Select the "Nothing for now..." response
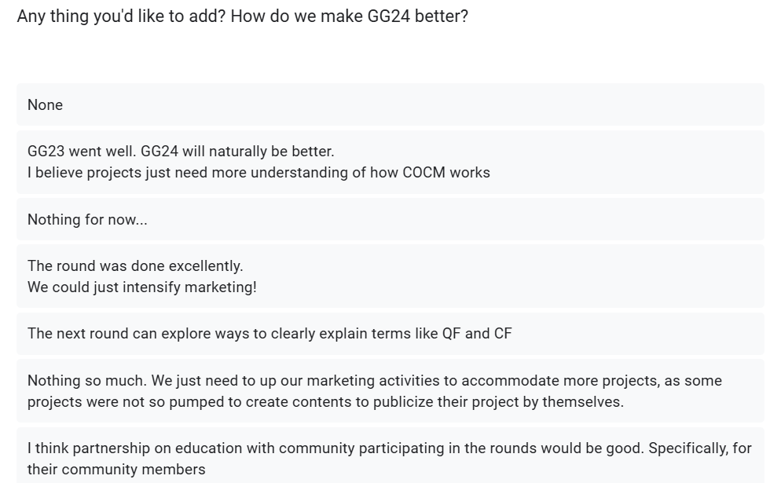This screenshot has height=483, width=781. (x=87, y=220)
